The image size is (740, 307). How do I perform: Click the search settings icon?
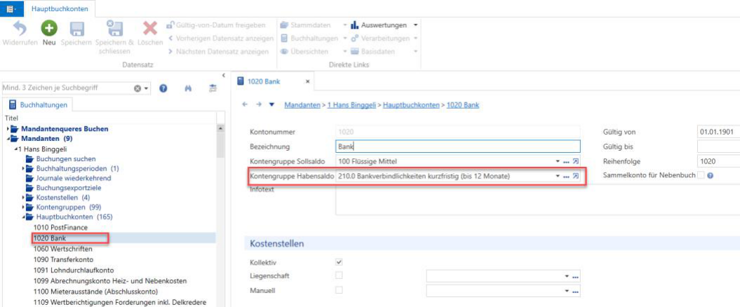tap(213, 88)
